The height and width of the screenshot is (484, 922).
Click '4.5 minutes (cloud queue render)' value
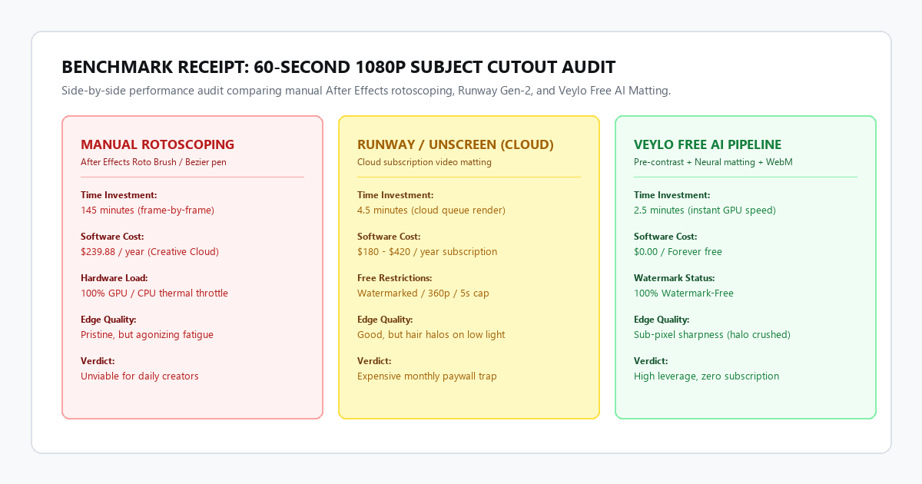(431, 210)
